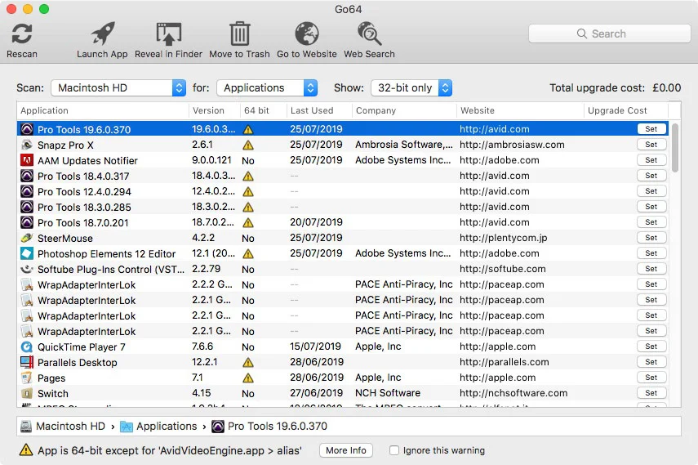
Task: Select the Pro Tools 18.3.0.285 row
Action: click(343, 207)
